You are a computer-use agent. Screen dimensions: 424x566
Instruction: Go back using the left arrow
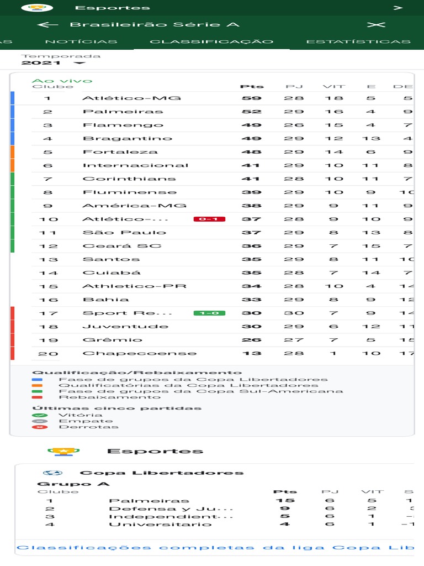(x=47, y=24)
